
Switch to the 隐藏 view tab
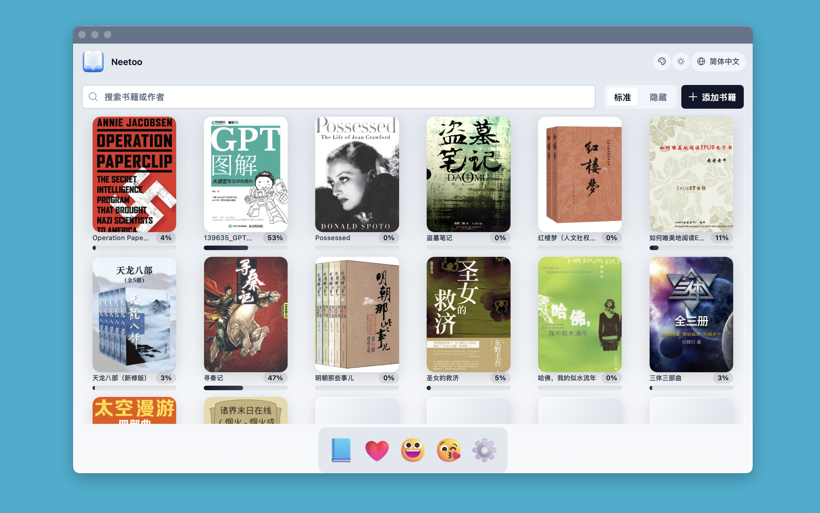pos(658,97)
